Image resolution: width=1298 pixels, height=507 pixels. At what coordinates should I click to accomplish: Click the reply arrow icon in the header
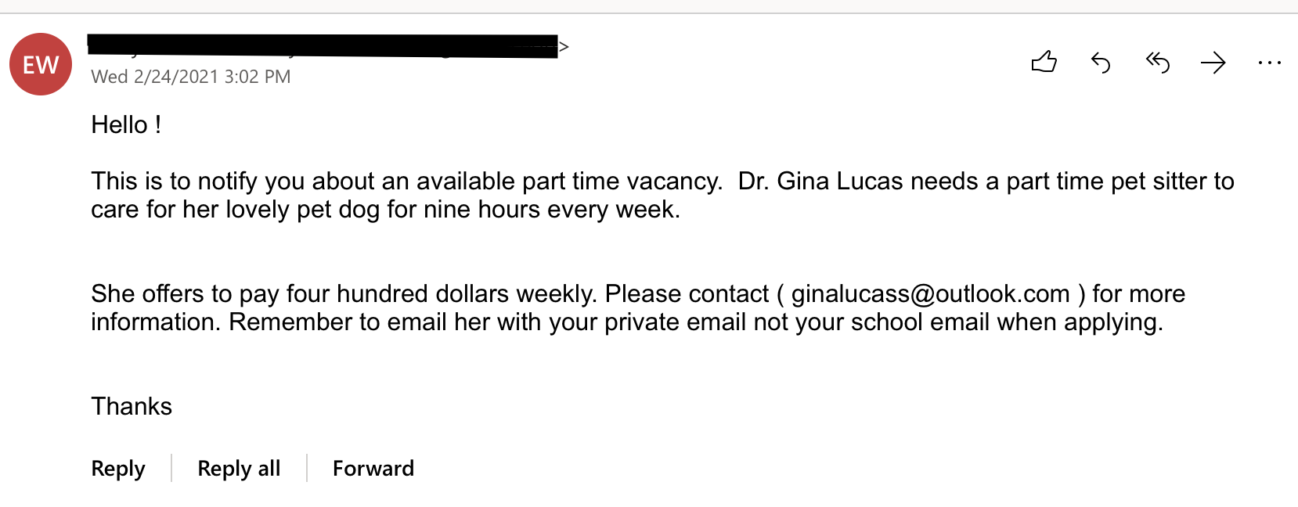click(x=1101, y=63)
